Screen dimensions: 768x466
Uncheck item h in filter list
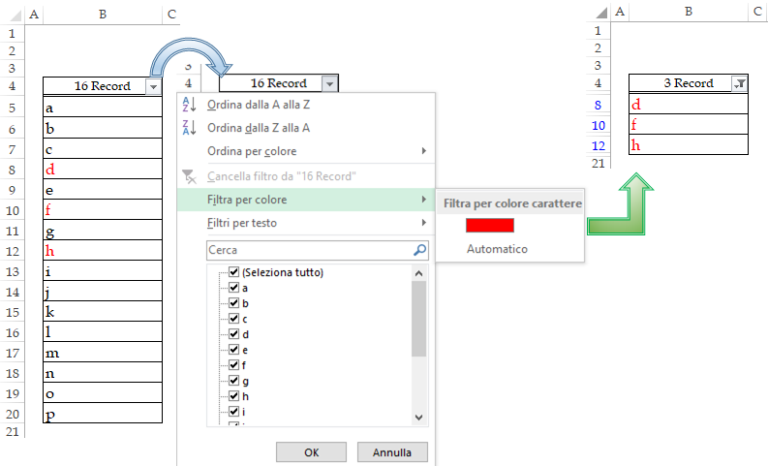pyautogui.click(x=234, y=396)
